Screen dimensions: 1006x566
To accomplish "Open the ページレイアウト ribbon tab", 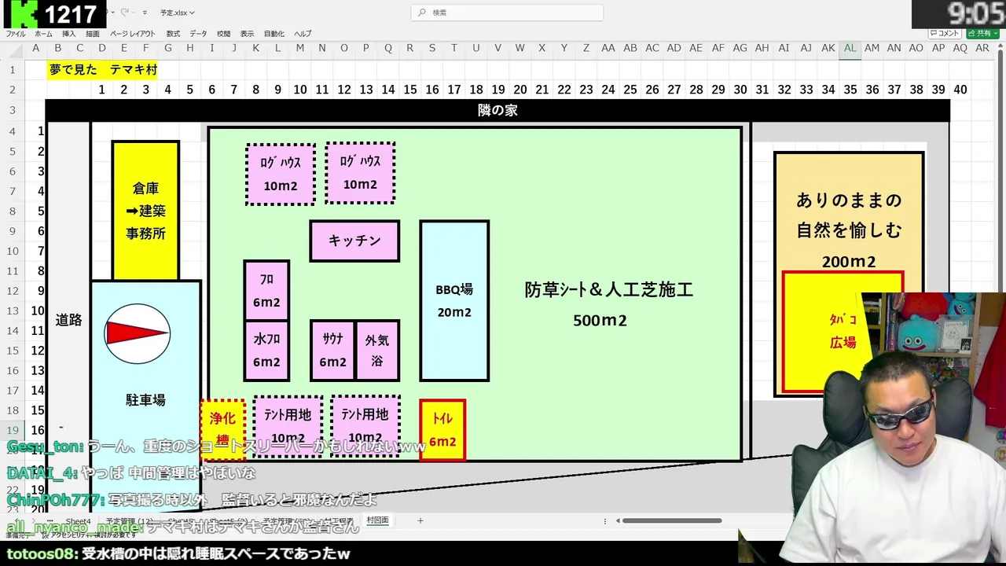I will 133,34.
